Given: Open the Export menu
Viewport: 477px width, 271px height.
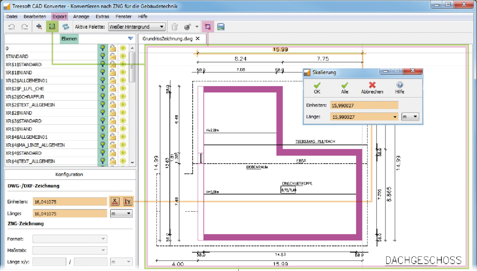Looking at the screenshot, I should tap(59, 17).
